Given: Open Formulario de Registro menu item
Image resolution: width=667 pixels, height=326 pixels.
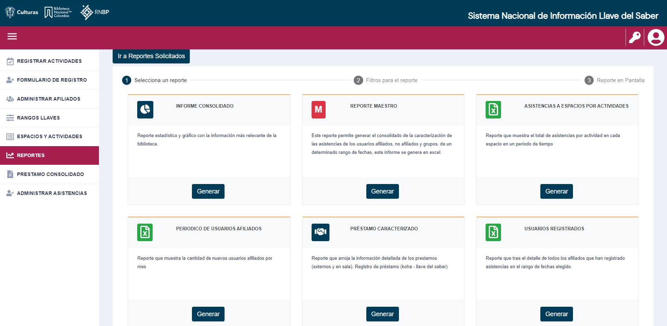Looking at the screenshot, I should [x=49, y=80].
